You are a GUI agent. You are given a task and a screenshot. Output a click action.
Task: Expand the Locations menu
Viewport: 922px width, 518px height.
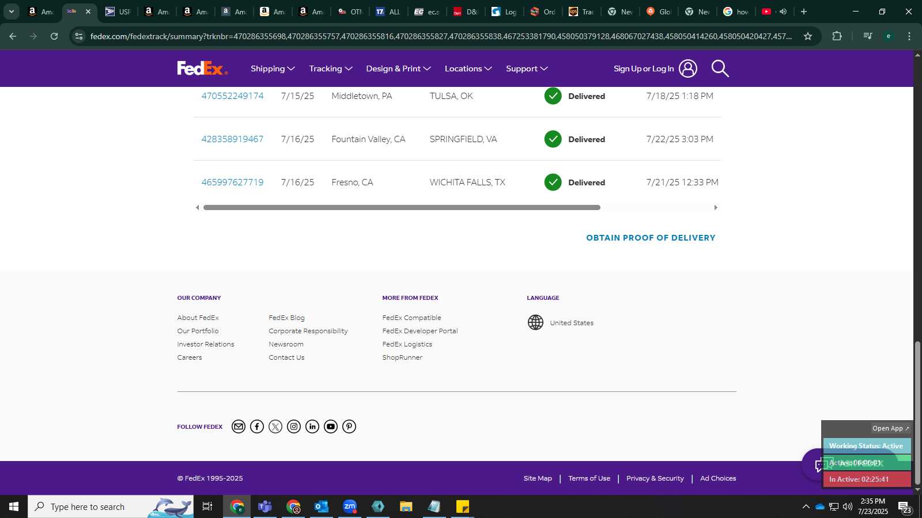[x=468, y=68]
